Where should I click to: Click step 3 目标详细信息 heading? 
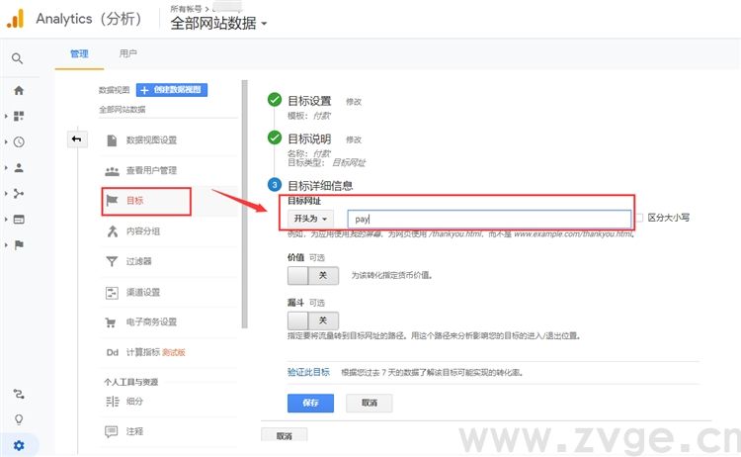tap(320, 185)
